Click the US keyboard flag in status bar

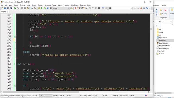click(x=146, y=96)
